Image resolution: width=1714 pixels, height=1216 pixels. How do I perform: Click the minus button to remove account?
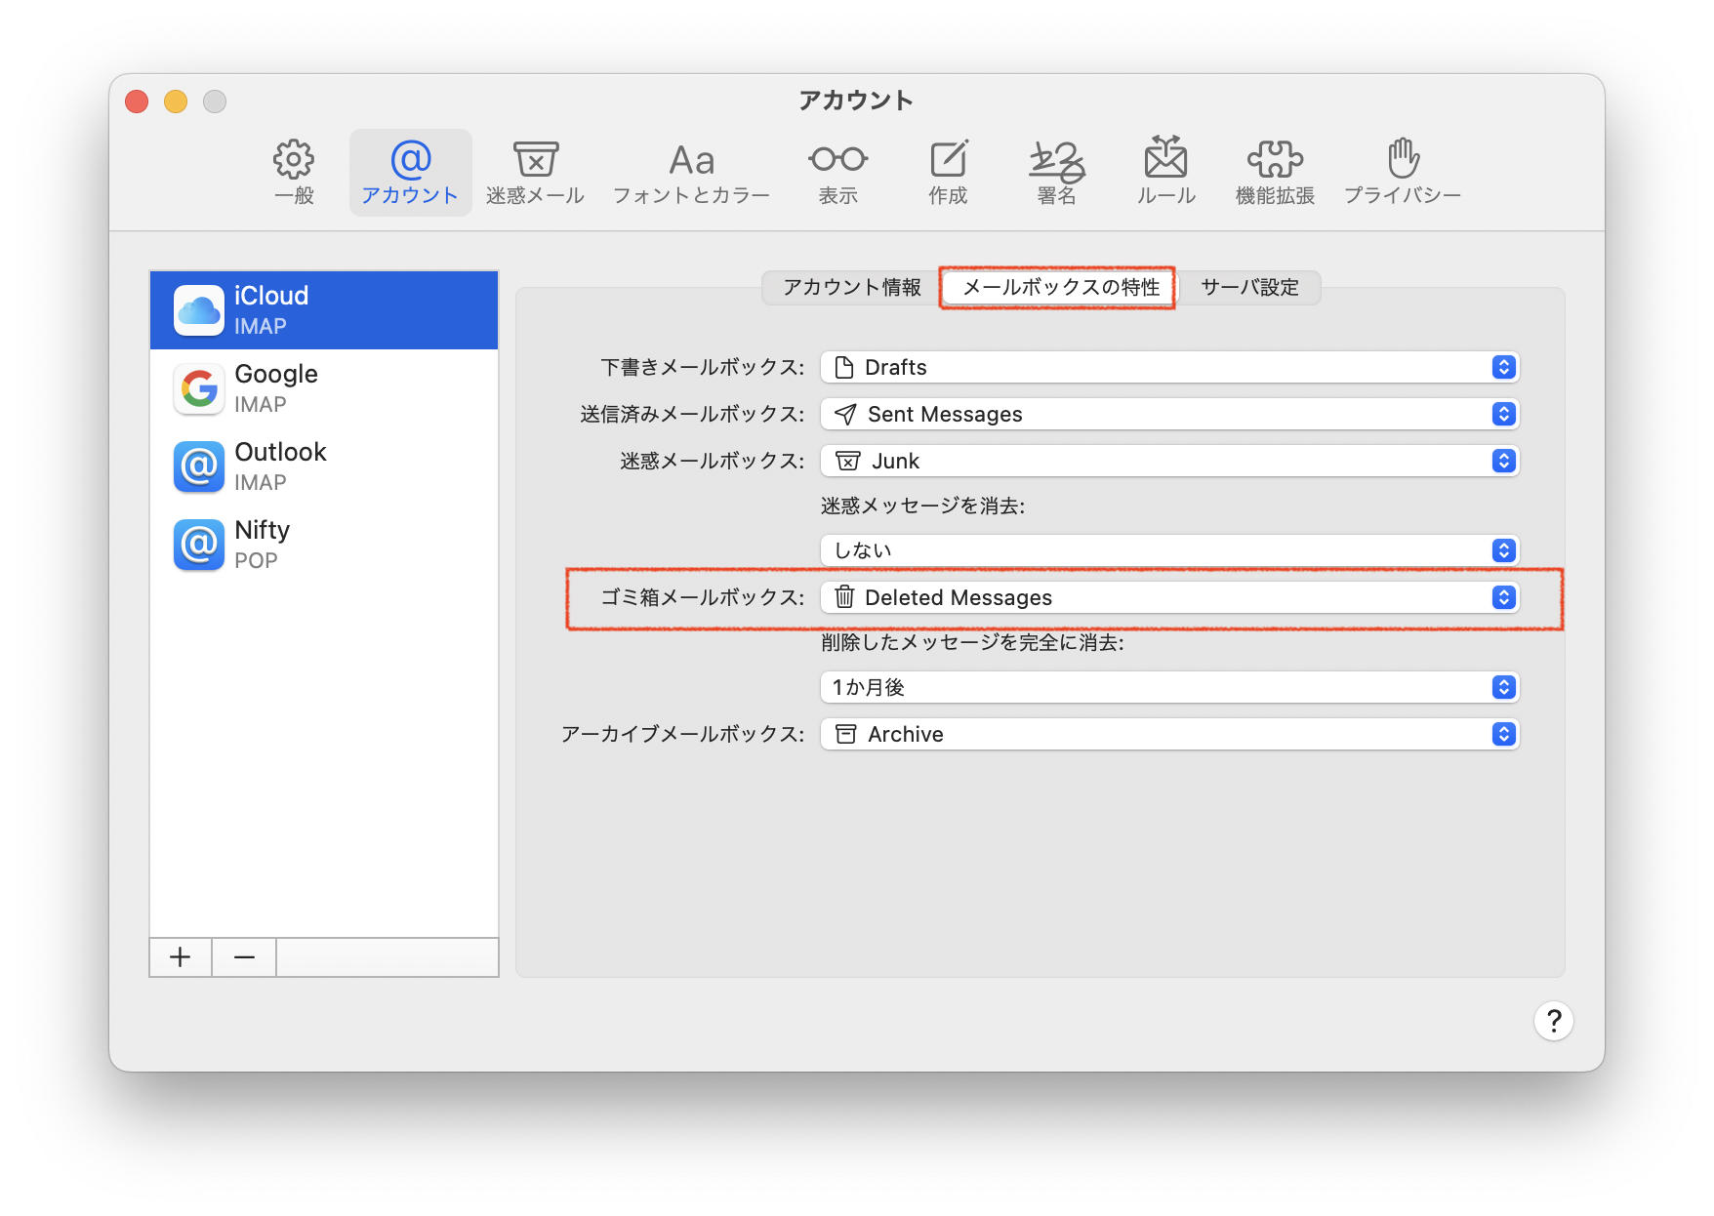pos(244,957)
